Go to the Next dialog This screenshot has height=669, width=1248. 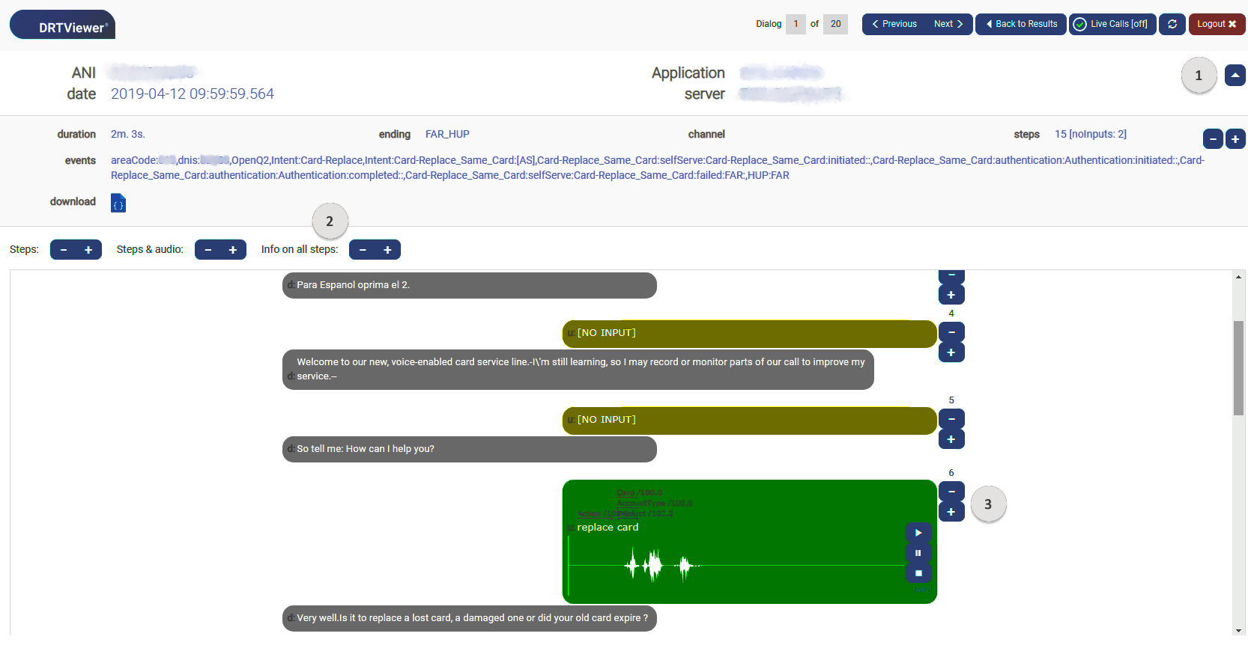point(948,24)
